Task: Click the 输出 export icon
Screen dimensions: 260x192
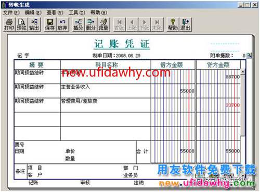Action: [34, 24]
